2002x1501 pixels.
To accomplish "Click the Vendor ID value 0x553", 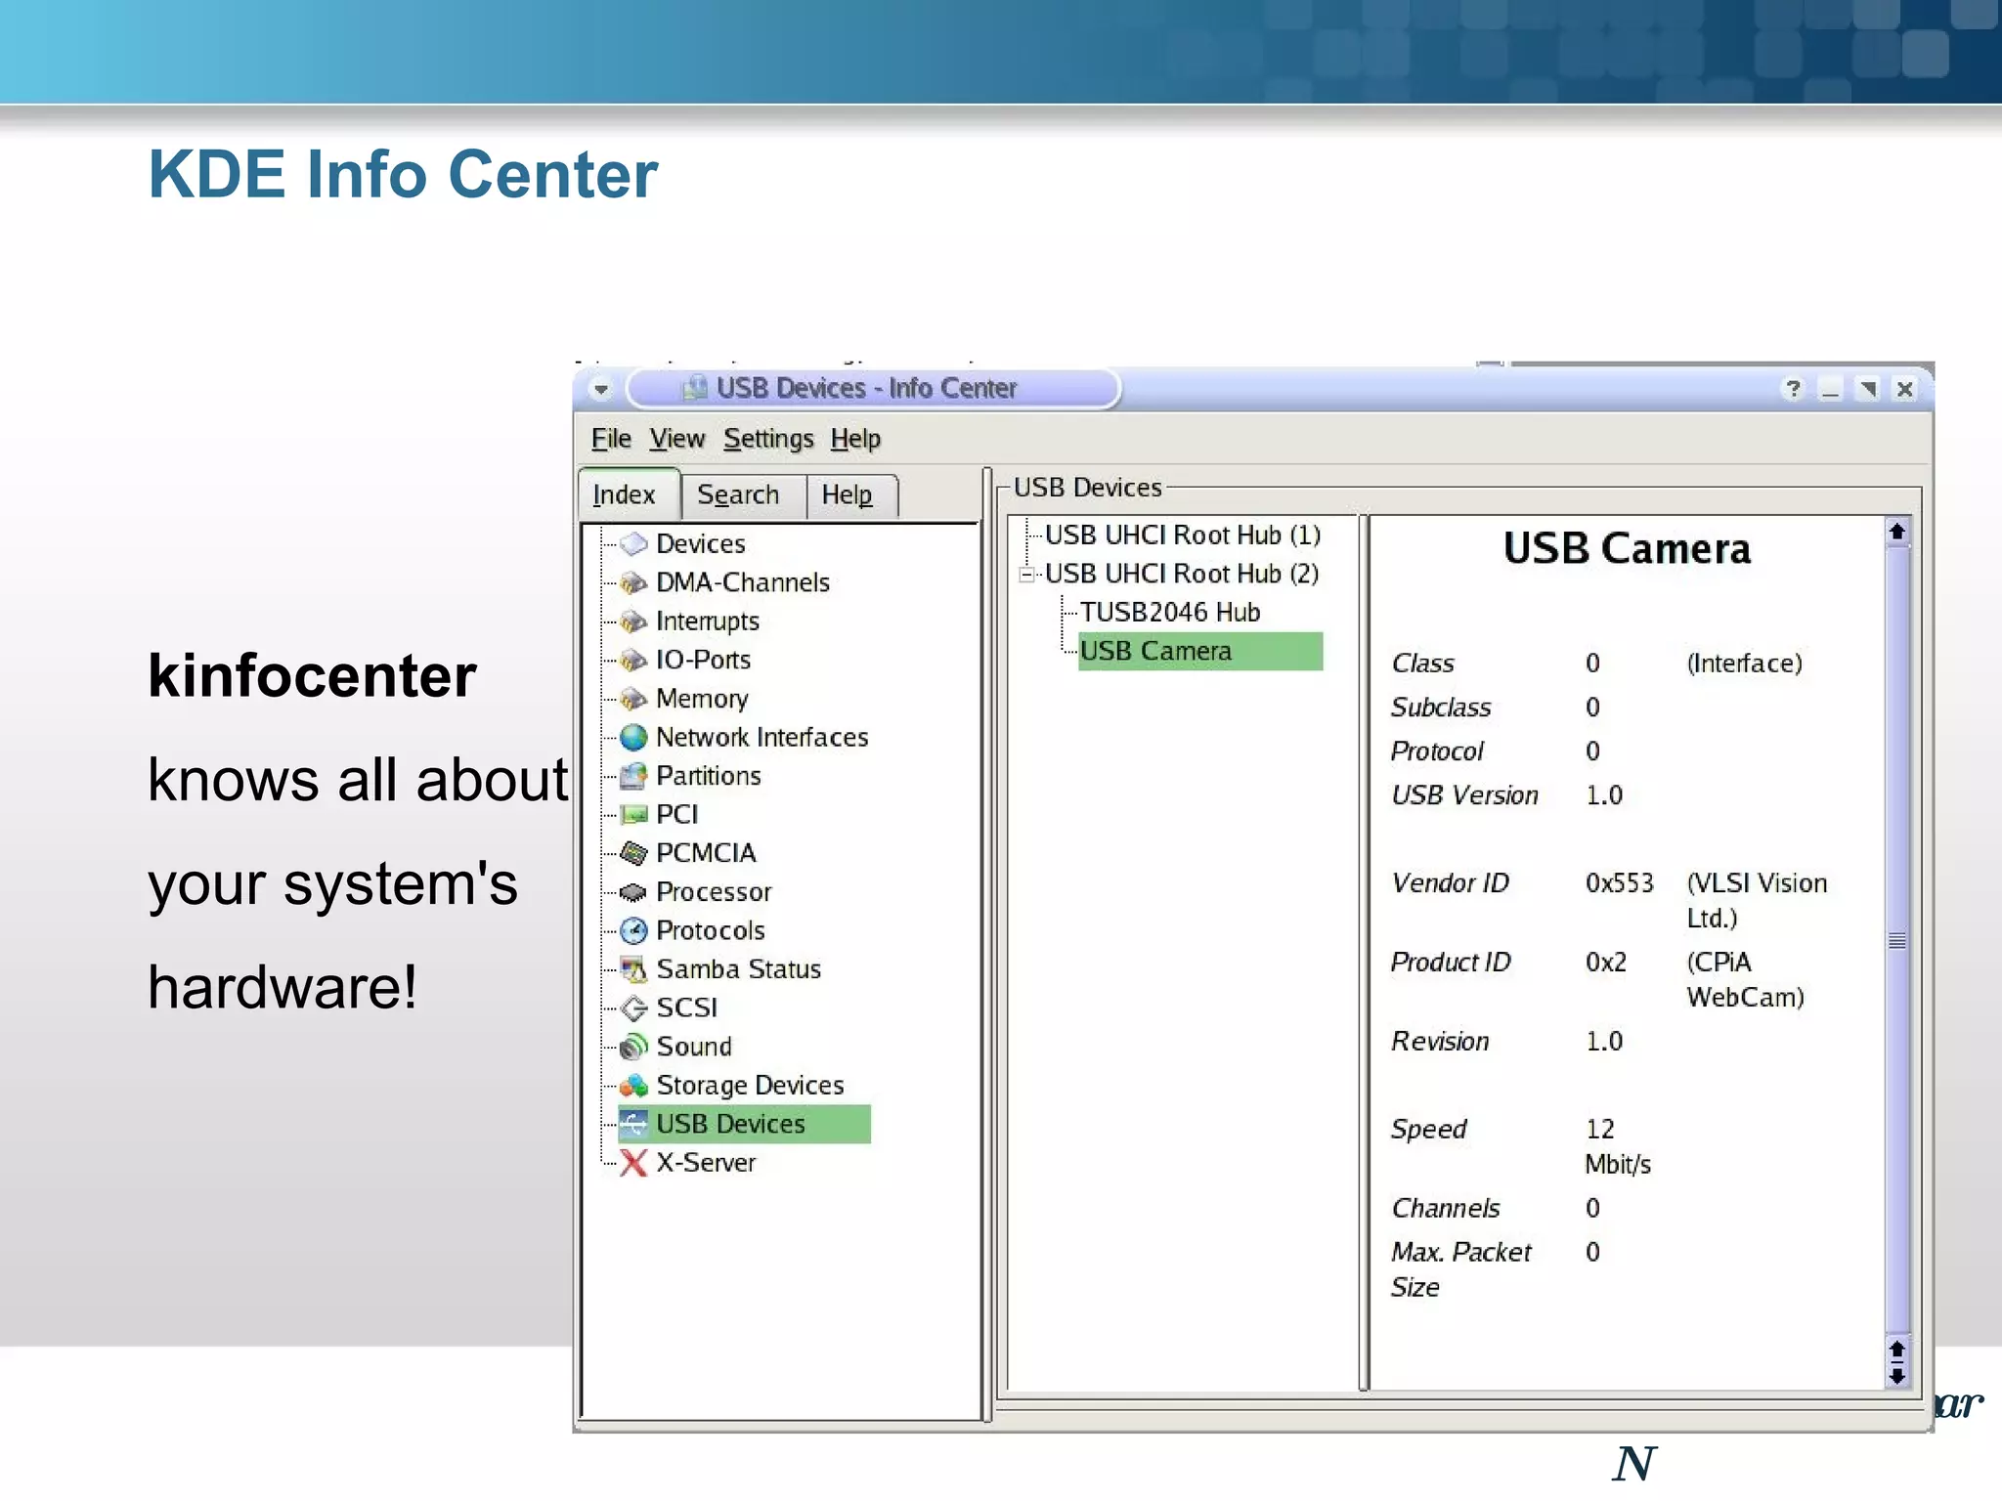I will point(1620,883).
